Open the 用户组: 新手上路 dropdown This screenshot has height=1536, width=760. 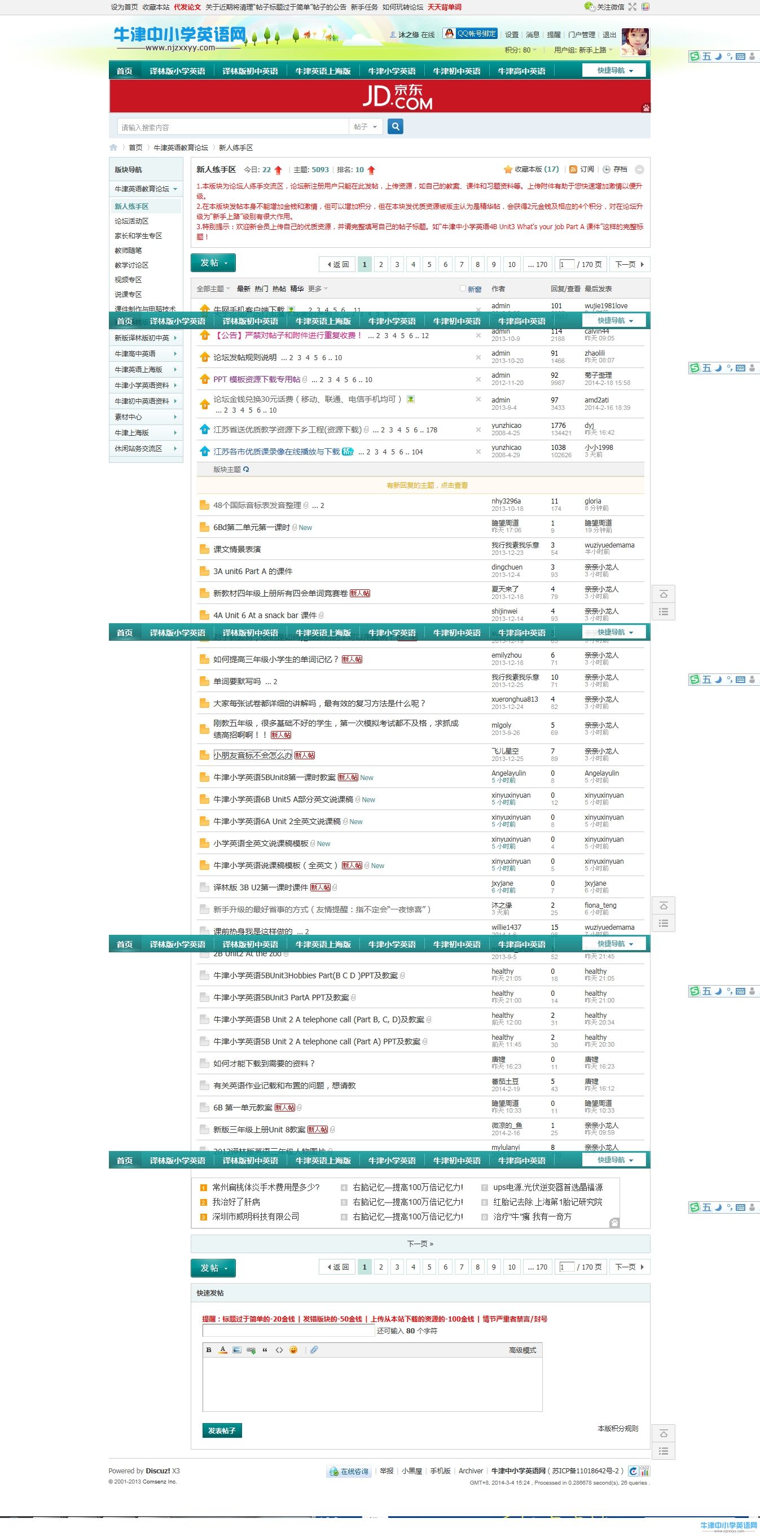click(x=583, y=50)
